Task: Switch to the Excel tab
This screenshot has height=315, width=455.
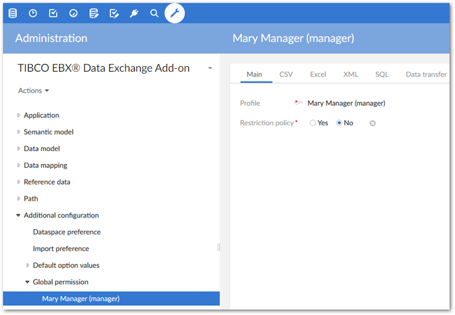Action: point(318,74)
